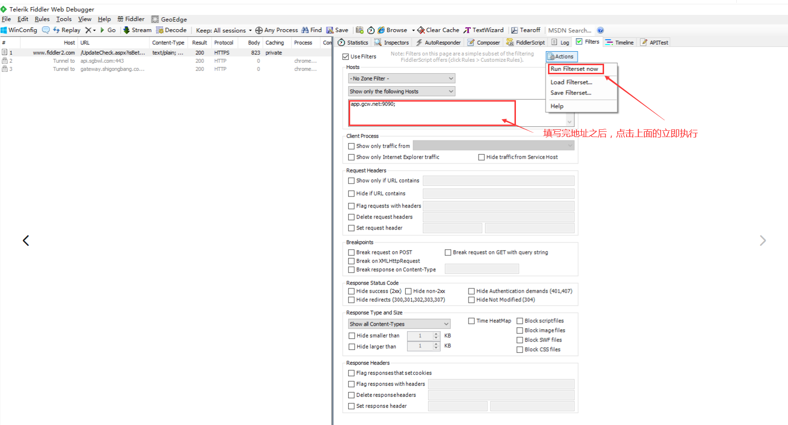Enable Show only if URL contains
Image resolution: width=788 pixels, height=425 pixels.
click(x=351, y=181)
